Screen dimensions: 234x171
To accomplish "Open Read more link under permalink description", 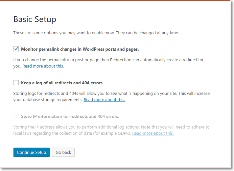I will 43,66.
